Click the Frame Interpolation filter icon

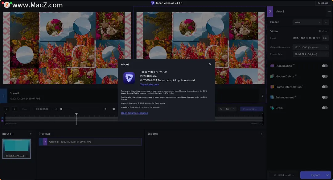(x=272, y=87)
